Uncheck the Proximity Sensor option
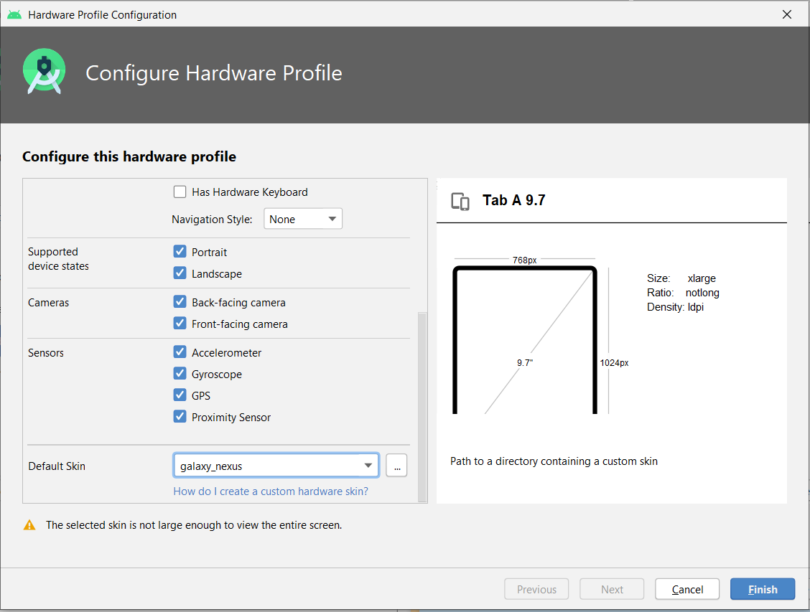Image resolution: width=810 pixels, height=612 pixels. tap(180, 416)
